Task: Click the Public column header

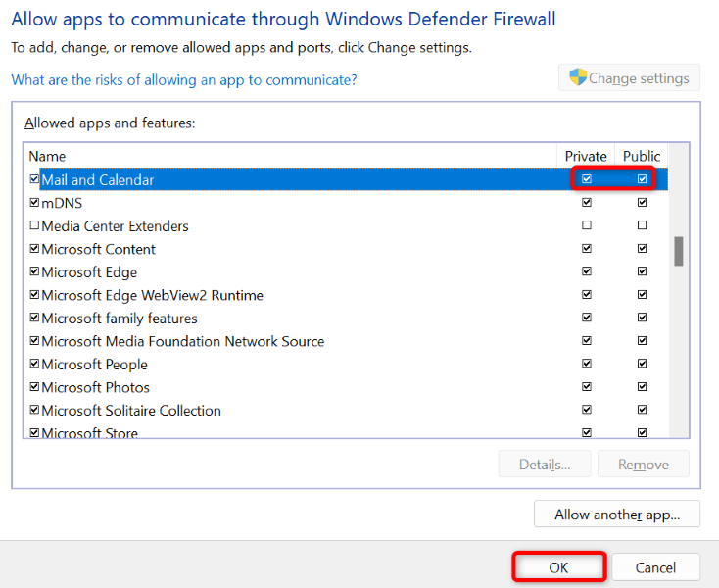Action: [641, 156]
